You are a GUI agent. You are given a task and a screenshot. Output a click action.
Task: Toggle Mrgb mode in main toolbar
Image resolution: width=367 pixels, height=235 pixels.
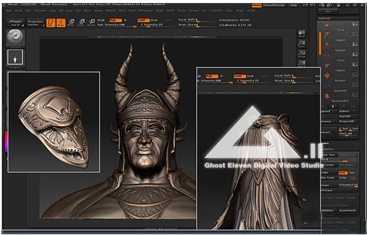pos(101,20)
